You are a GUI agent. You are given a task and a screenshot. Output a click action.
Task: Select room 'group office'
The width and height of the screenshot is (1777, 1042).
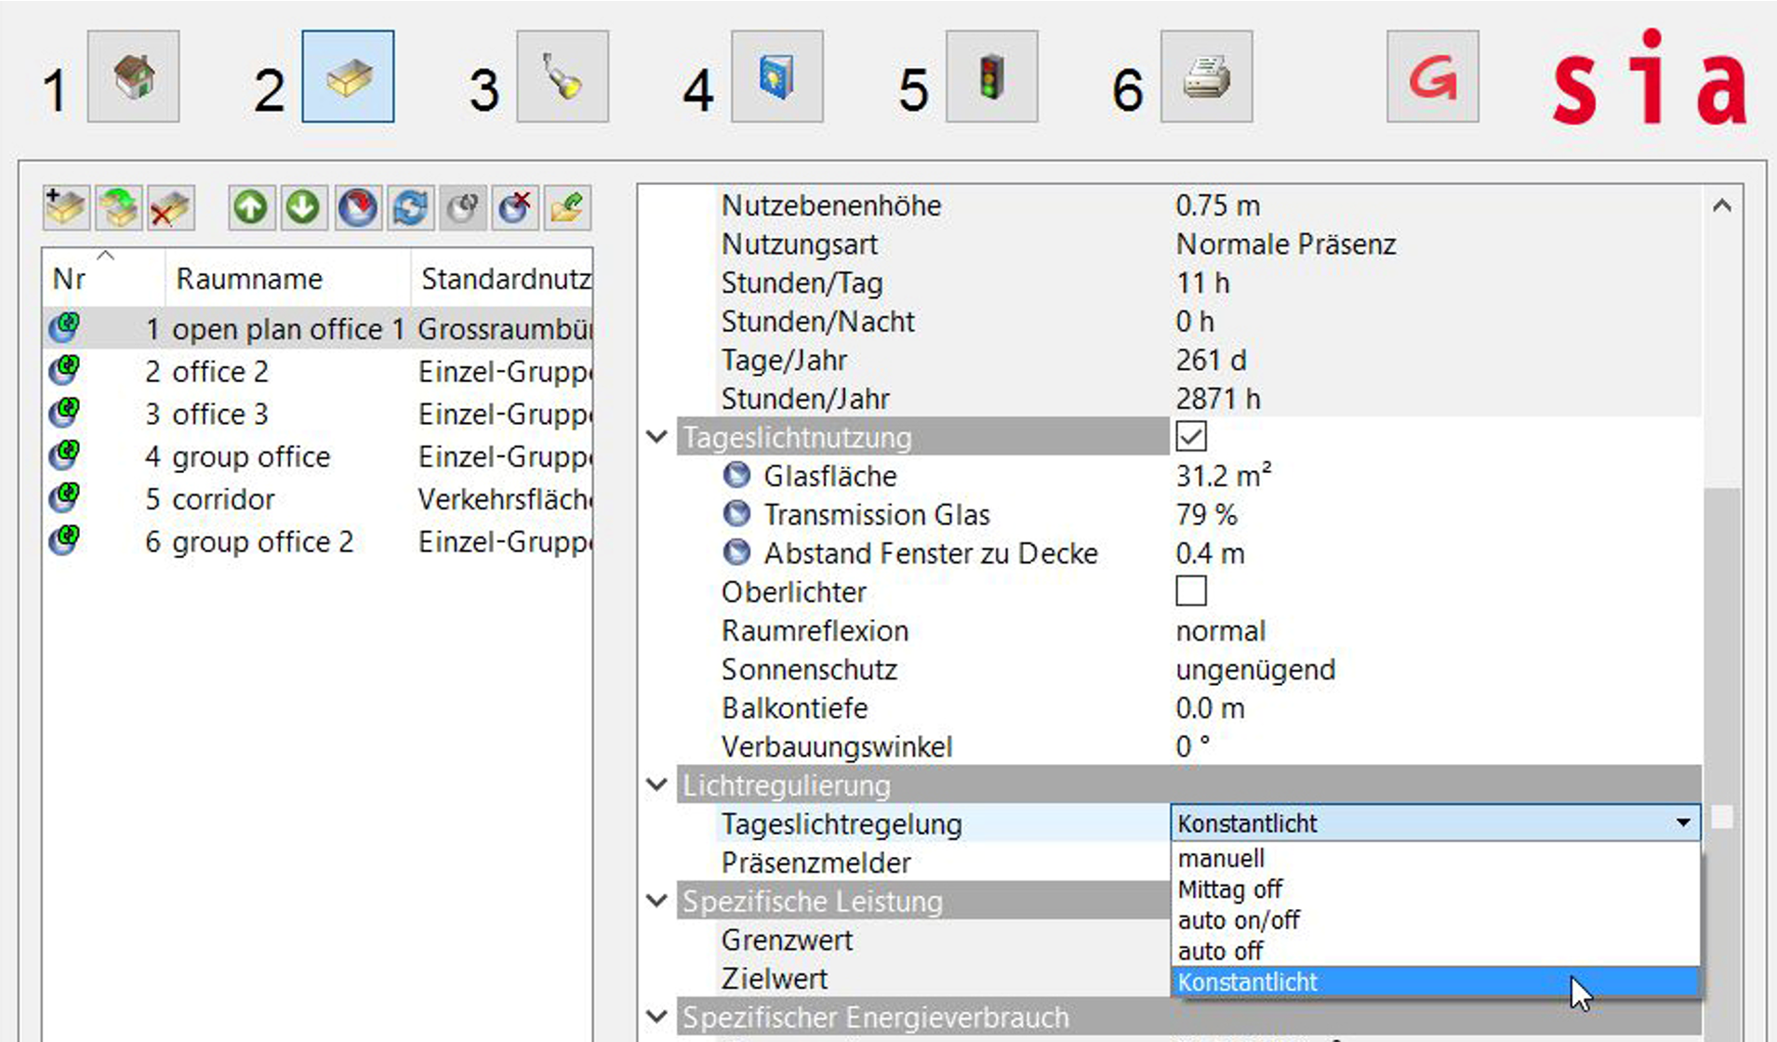pos(251,456)
